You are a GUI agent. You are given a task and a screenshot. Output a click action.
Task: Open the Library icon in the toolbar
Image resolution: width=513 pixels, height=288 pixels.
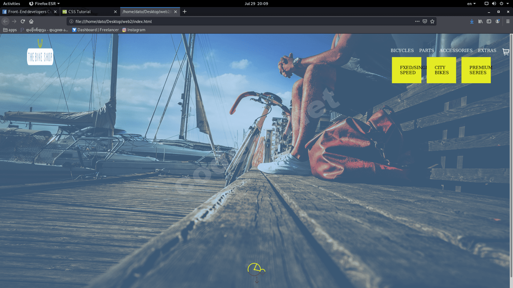click(480, 21)
